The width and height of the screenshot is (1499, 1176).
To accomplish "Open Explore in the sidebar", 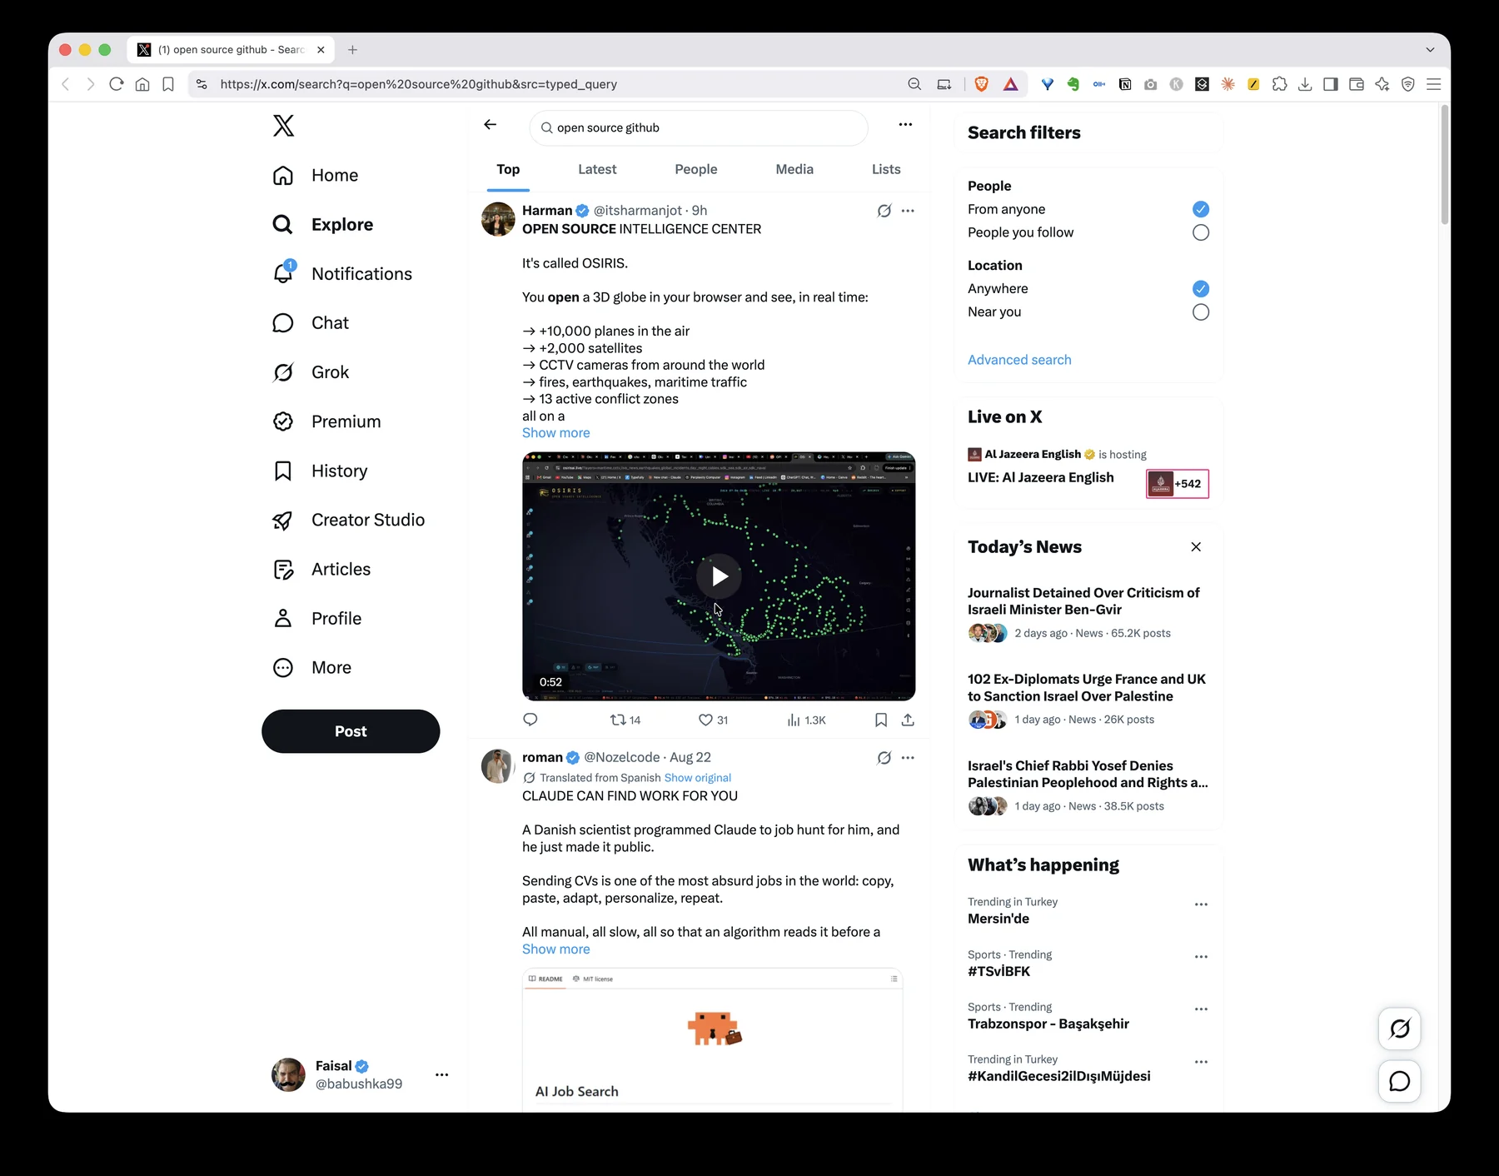I will pyautogui.click(x=323, y=224).
